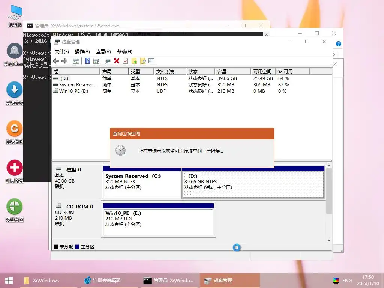Viewport: 384px width, 288px height.
Task: Click the blue question mark Help toolbar icon
Action: pos(87,61)
